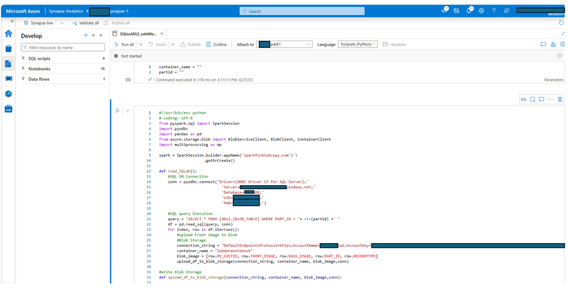Close the SQLtoADLS_withMe... tab
Screen dimensions: 568x291
162,34
